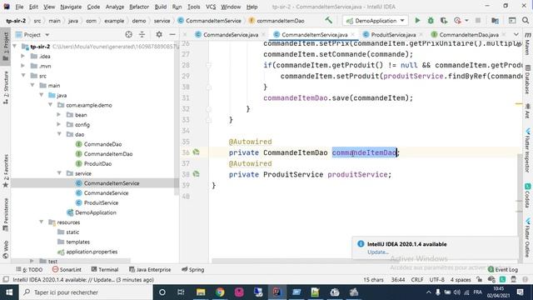Run with coverage icon
This screenshot has width=533, height=300.
pos(444,20)
